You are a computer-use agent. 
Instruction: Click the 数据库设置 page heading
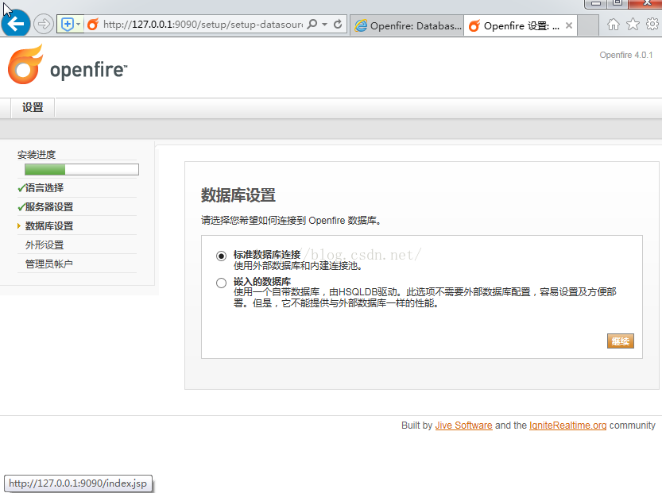tap(238, 195)
